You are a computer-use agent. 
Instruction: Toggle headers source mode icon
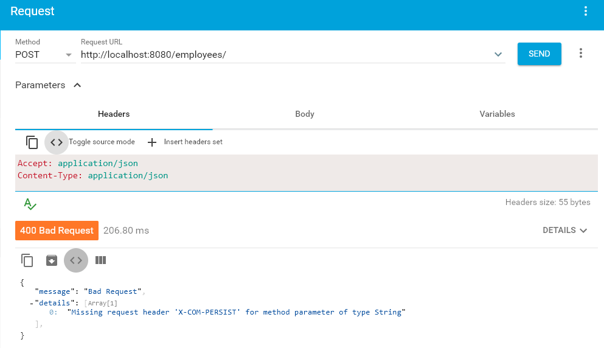pyautogui.click(x=56, y=142)
